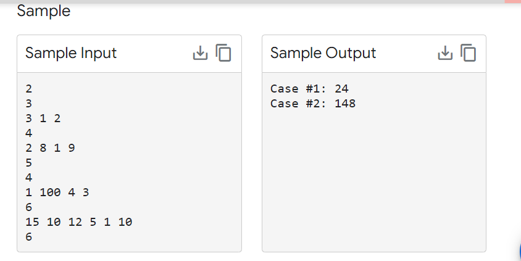The height and width of the screenshot is (261, 521).
Task: Click the "Case #2: 148" output line
Action: coord(312,103)
